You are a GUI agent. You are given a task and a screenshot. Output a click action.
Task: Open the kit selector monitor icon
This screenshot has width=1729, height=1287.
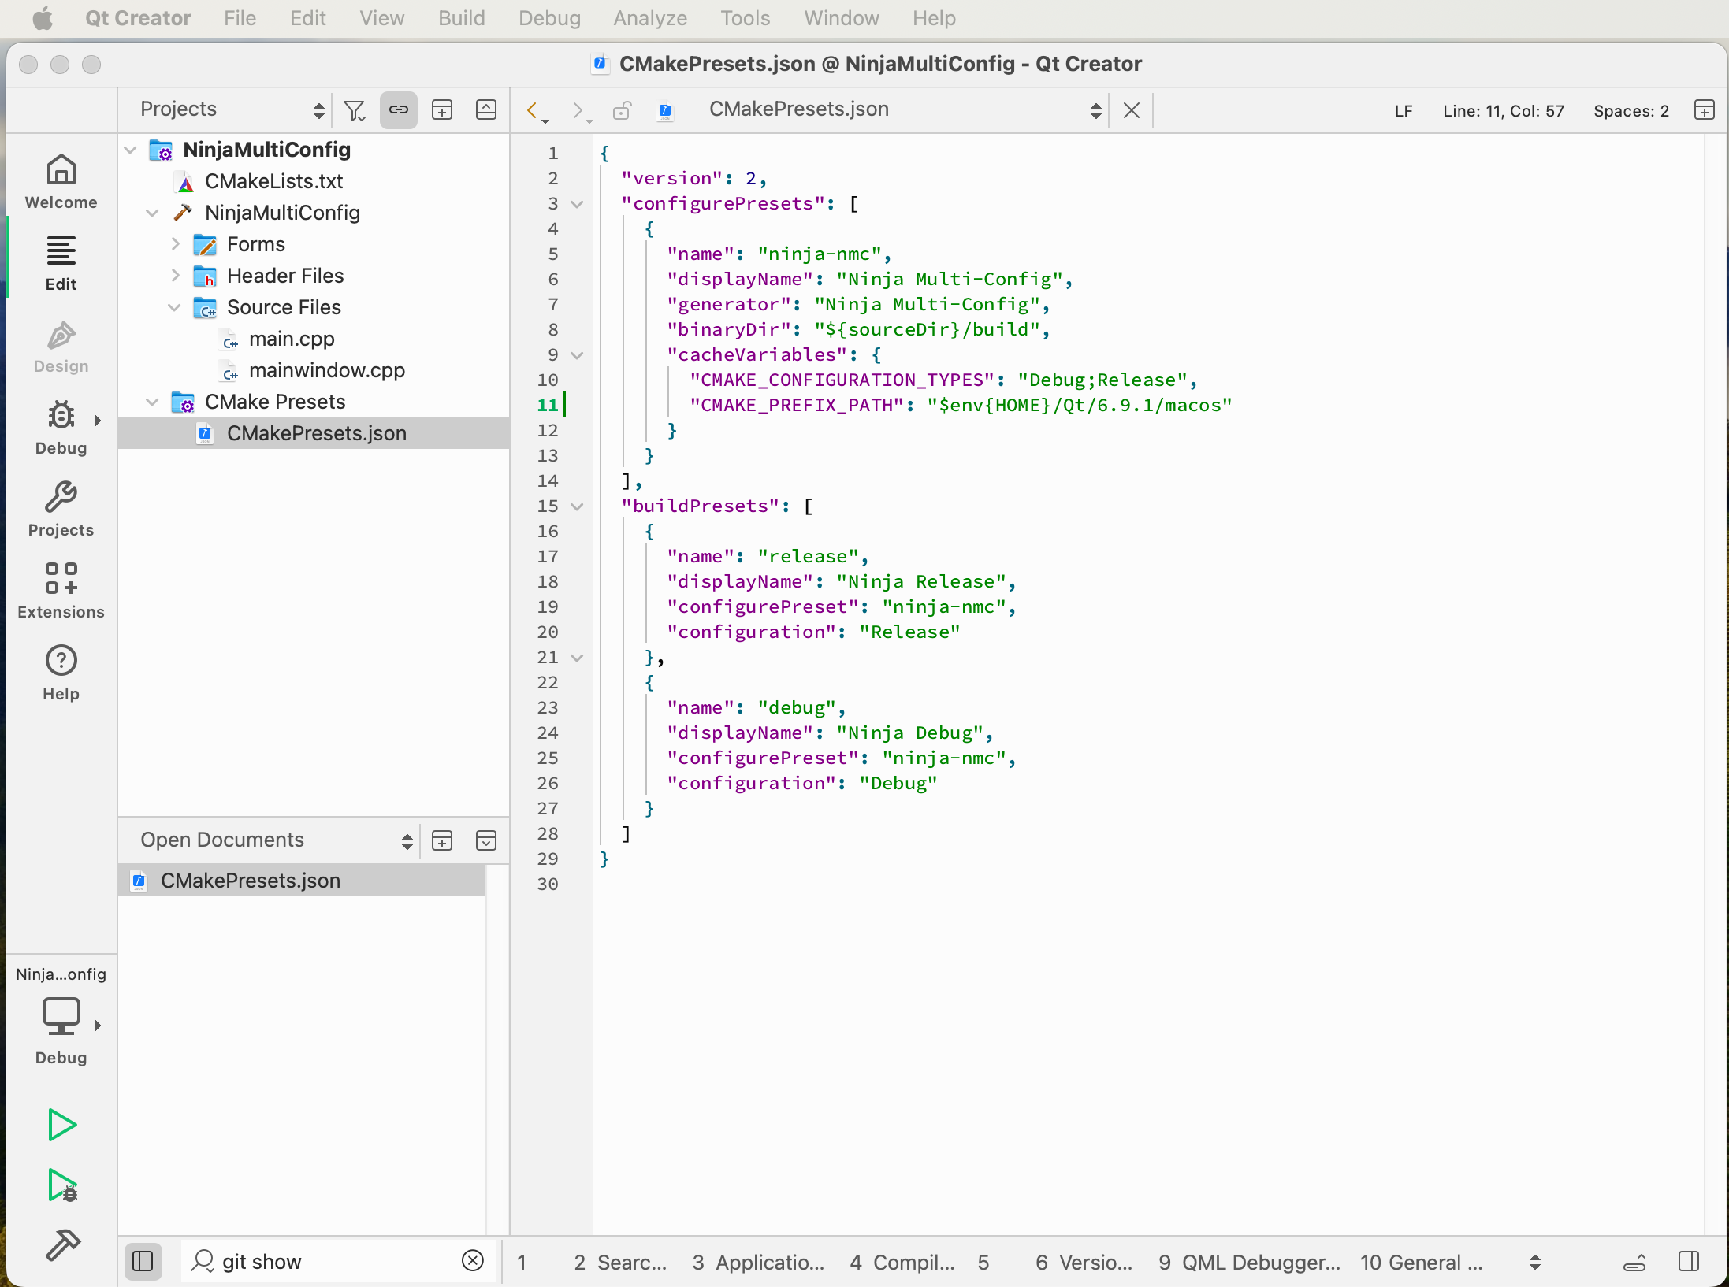point(61,1016)
